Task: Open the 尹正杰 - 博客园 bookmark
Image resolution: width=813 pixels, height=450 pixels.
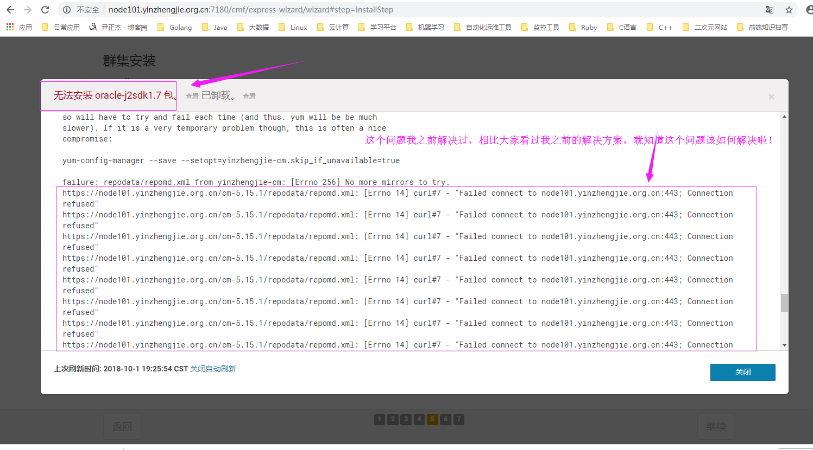Action: click(x=118, y=27)
